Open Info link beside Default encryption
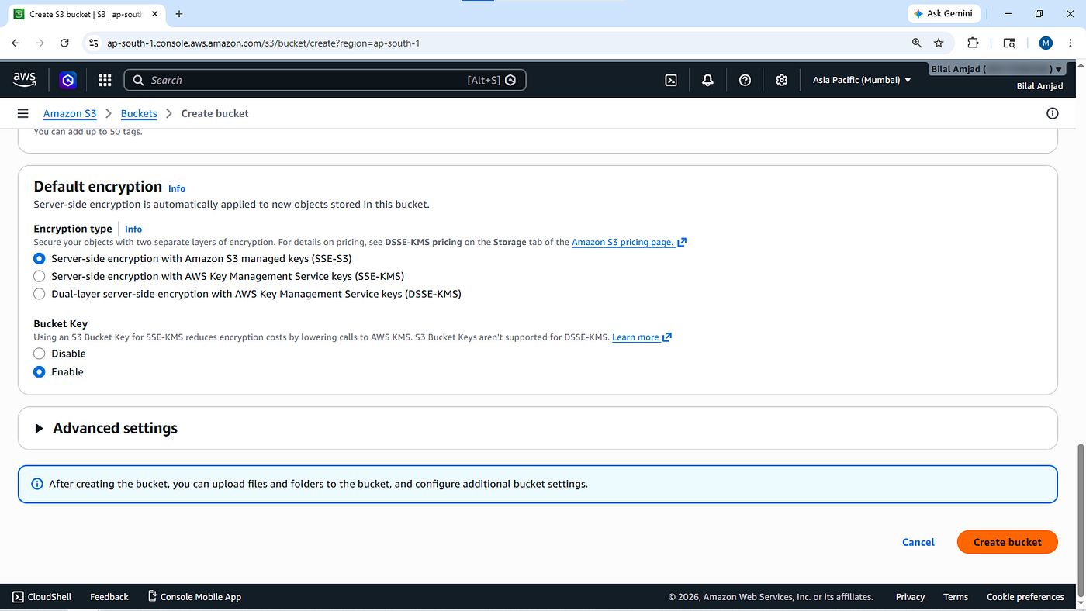Screen dimensions: 1086x611 point(177,188)
